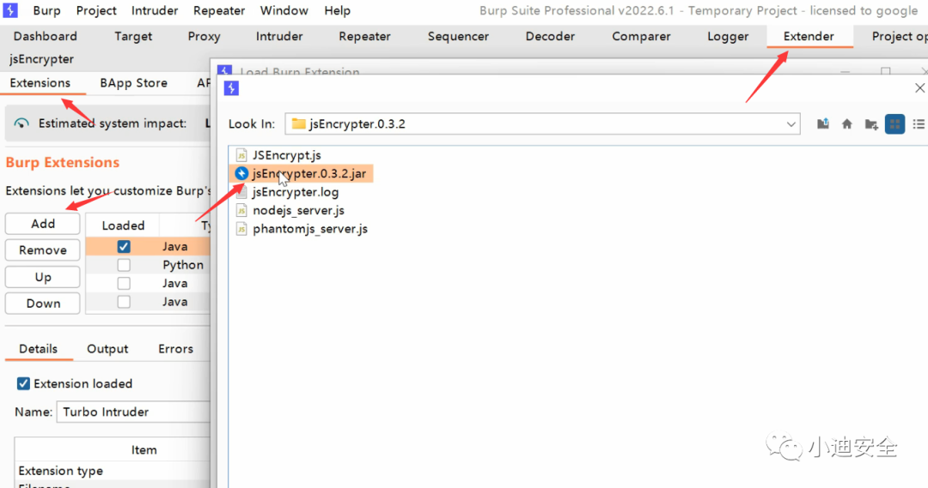Image resolution: width=928 pixels, height=488 pixels.
Task: Click the Item column header
Action: 113,449
